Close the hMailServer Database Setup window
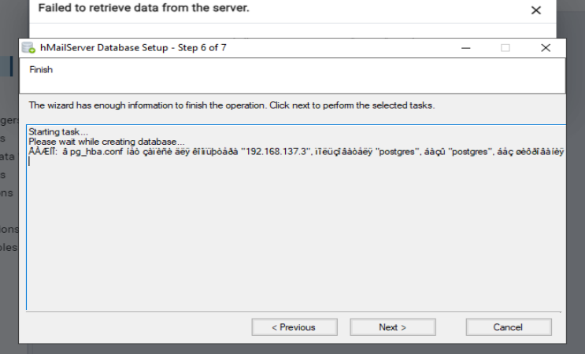585x354 pixels. click(545, 48)
